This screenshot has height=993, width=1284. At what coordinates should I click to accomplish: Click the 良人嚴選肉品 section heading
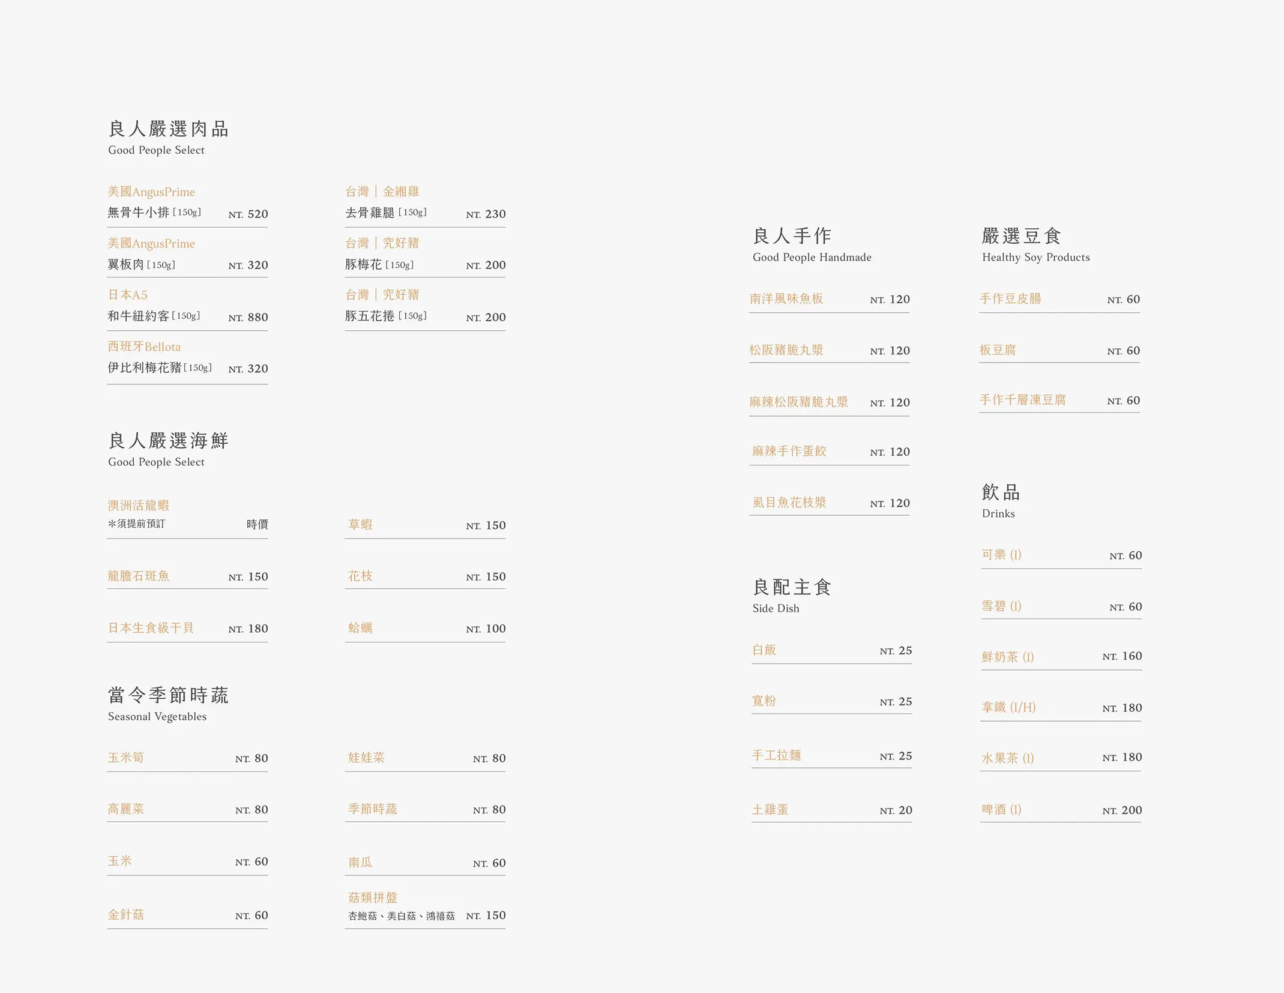coord(168,128)
